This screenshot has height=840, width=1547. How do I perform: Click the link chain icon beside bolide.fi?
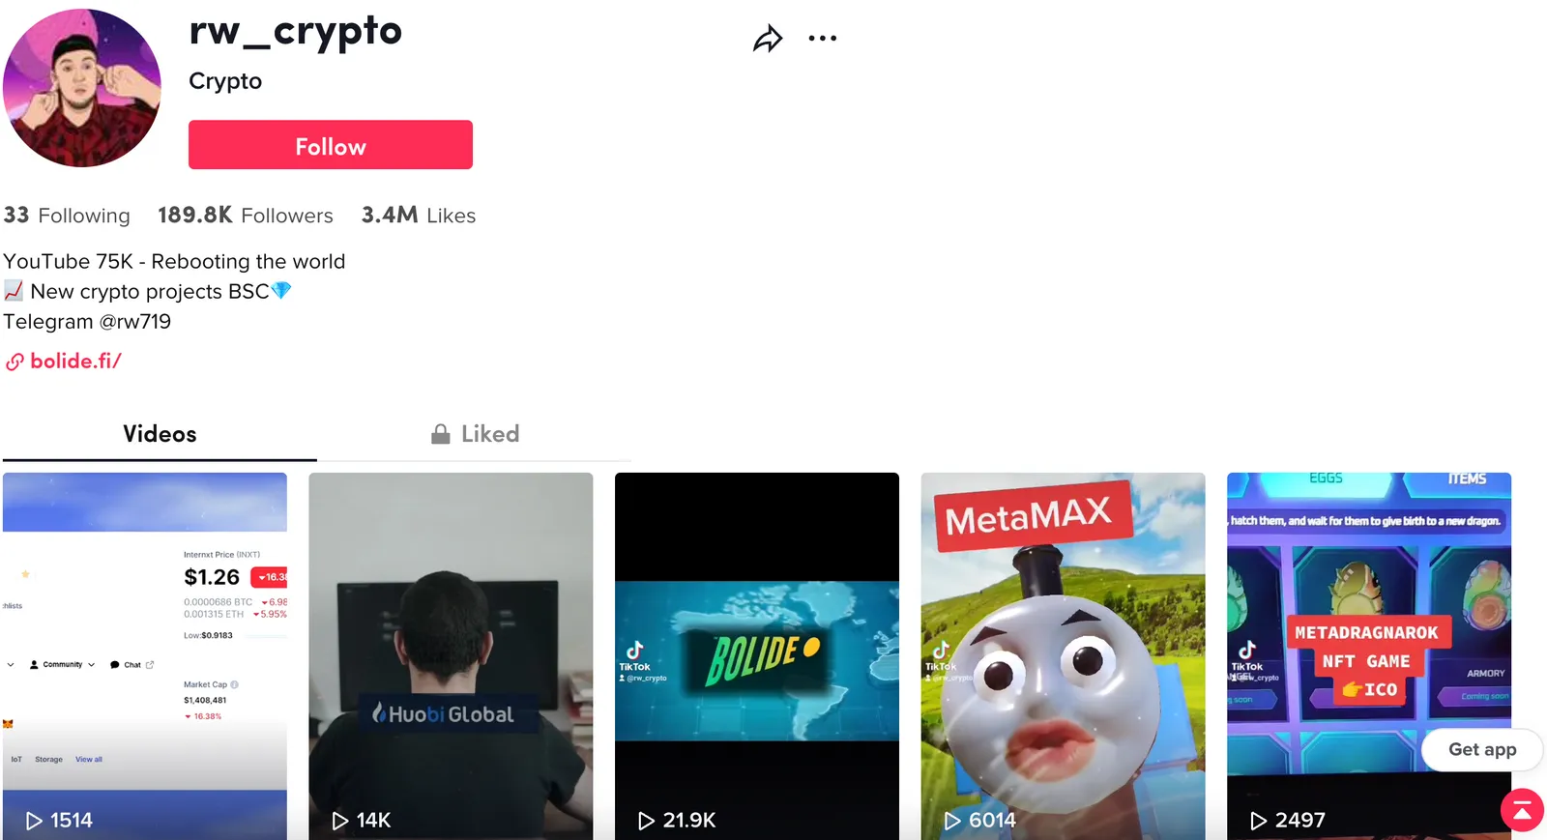pyautogui.click(x=15, y=362)
